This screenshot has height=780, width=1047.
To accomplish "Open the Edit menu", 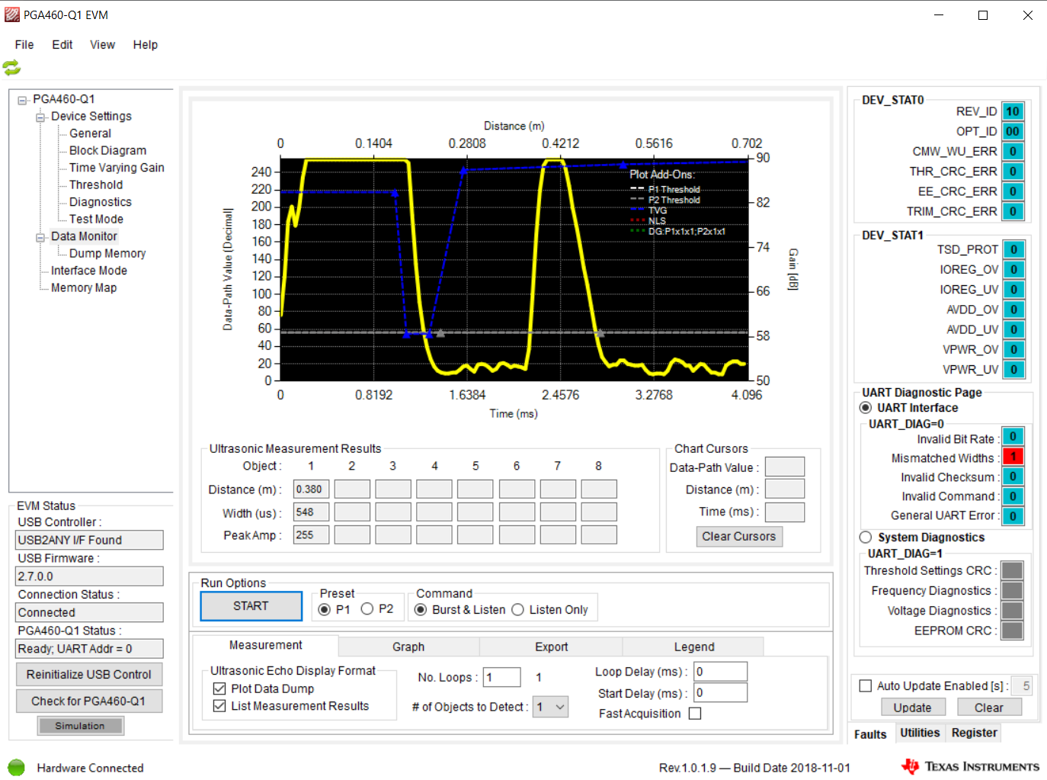I will pyautogui.click(x=62, y=45).
